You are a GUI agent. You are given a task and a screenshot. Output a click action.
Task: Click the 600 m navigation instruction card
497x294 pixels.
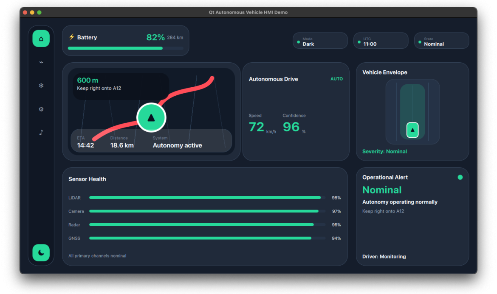pos(121,86)
